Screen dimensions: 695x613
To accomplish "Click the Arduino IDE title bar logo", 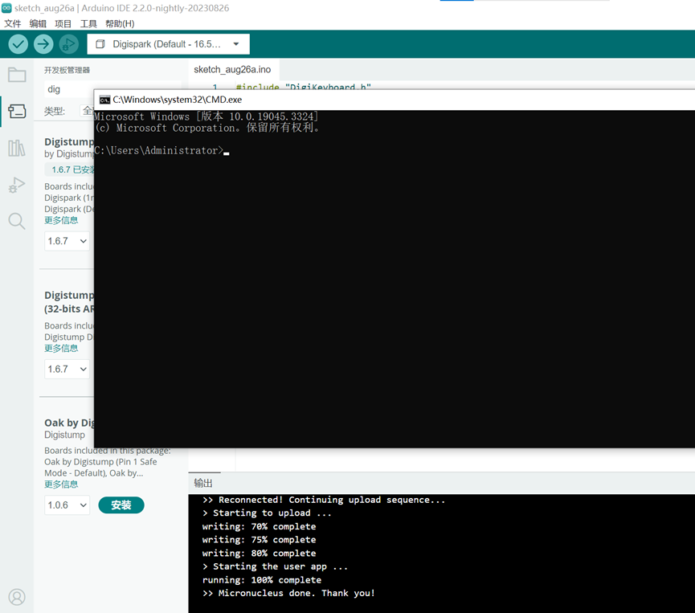I will [x=6, y=7].
